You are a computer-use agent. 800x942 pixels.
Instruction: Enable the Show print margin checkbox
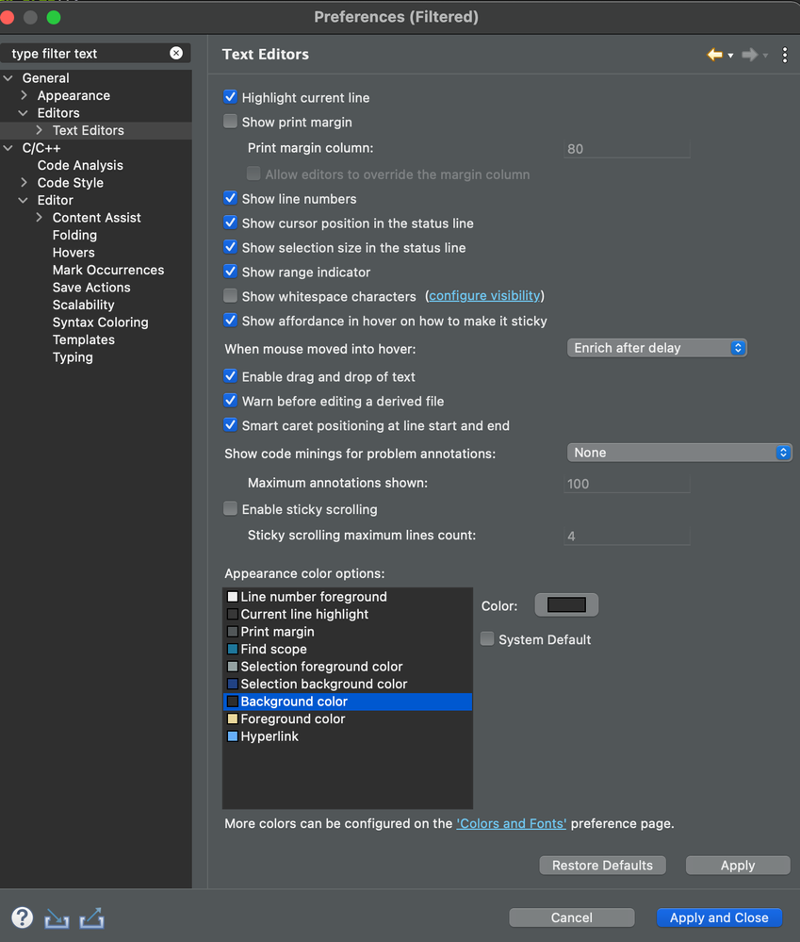(231, 122)
